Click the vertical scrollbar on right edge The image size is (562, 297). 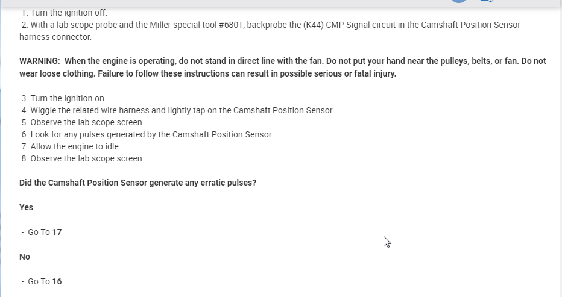click(x=559, y=151)
